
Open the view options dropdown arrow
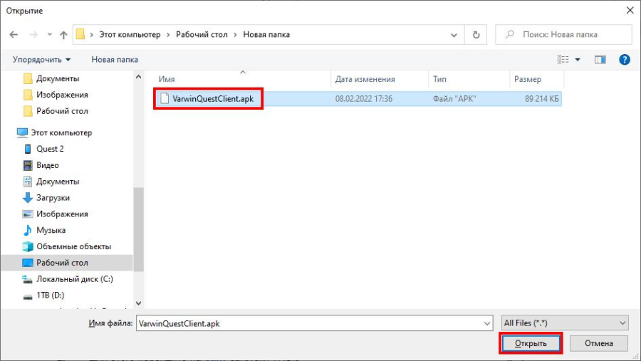click(578, 60)
